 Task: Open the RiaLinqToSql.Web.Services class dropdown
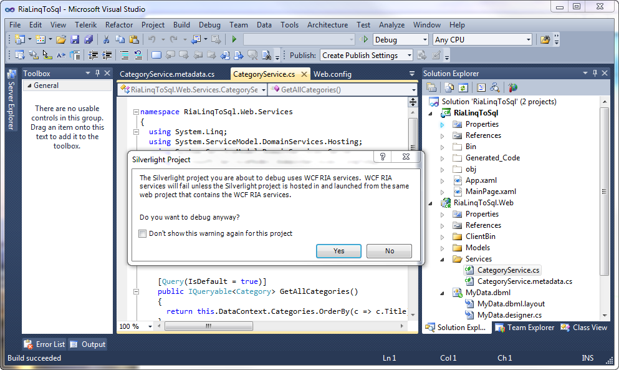(263, 90)
